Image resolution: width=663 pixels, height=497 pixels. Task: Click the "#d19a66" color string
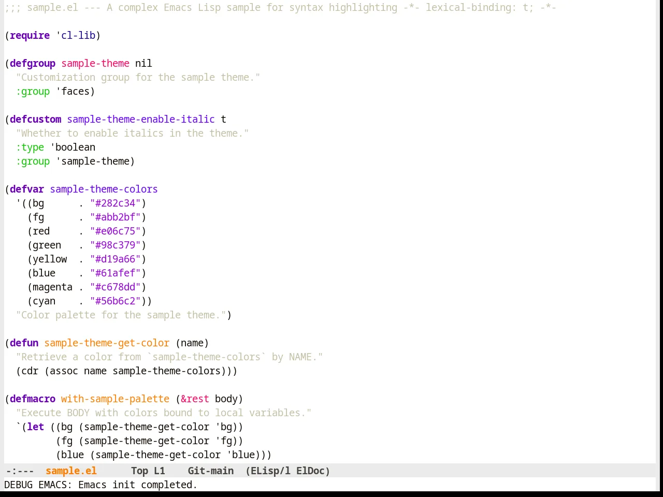click(116, 259)
